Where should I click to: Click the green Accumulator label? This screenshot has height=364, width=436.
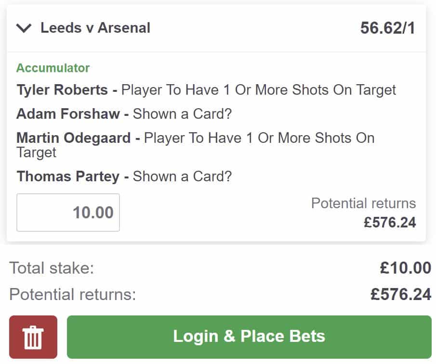[53, 68]
